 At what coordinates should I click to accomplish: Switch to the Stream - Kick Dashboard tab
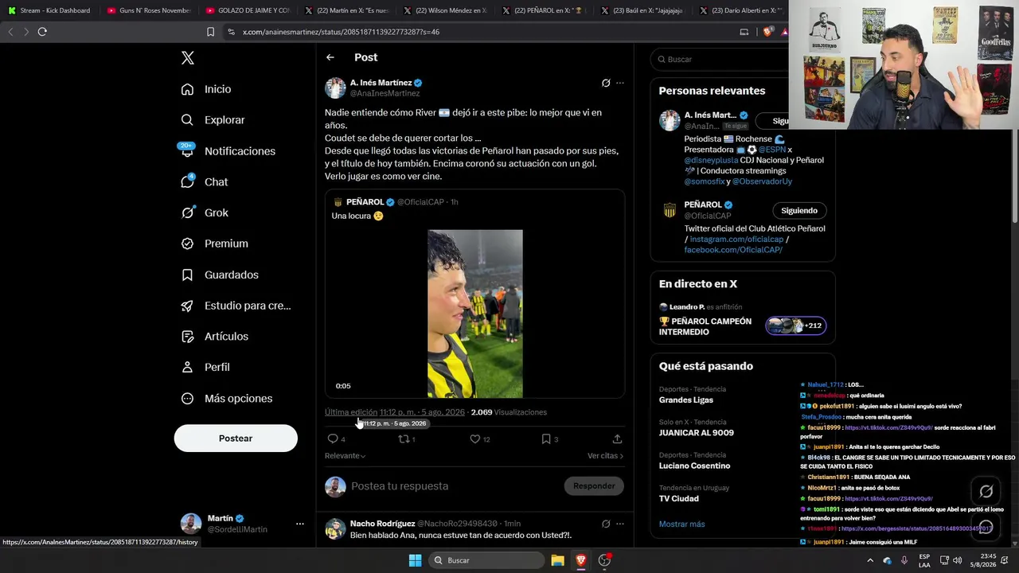(x=49, y=10)
